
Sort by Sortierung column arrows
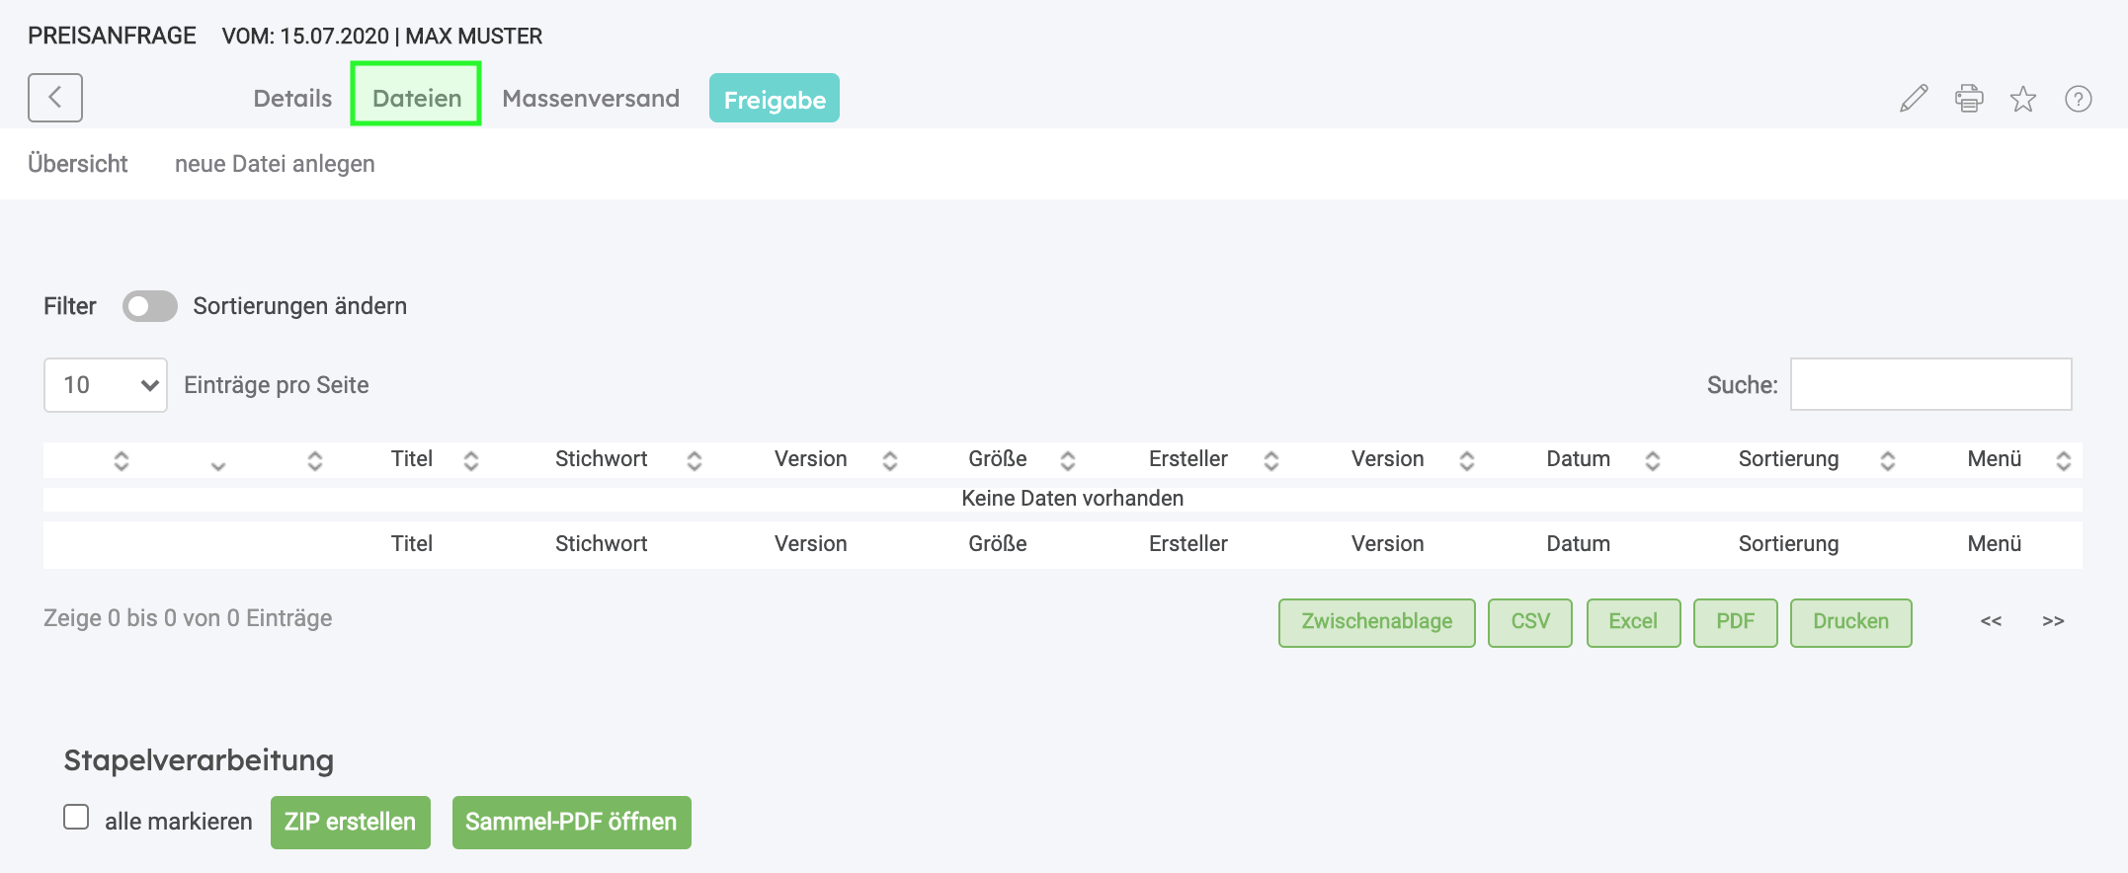pos(1887,460)
